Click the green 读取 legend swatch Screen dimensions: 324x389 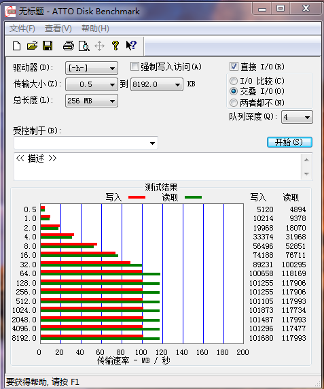coord(193,197)
